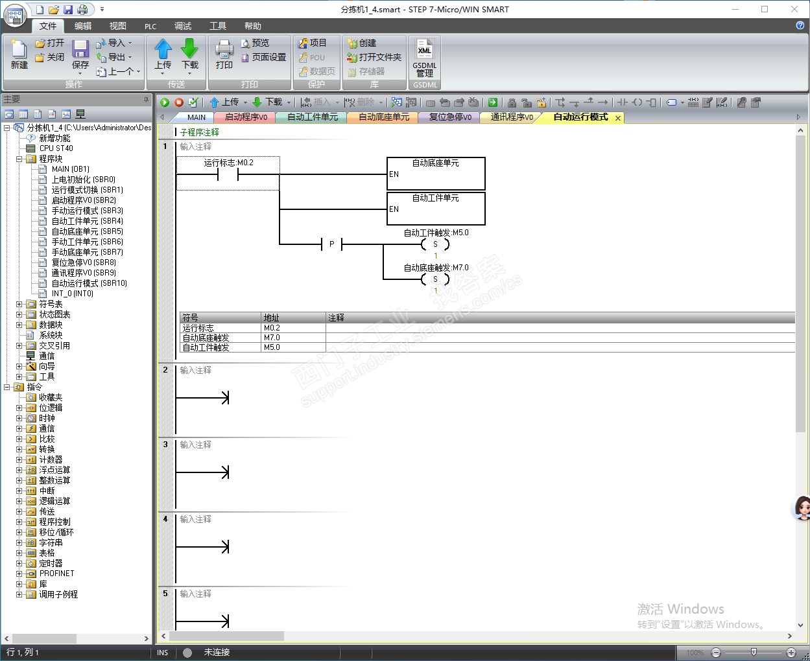Open dropdown arrow next to toolbar 上传
Image resolution: width=810 pixels, height=661 pixels.
click(x=245, y=102)
